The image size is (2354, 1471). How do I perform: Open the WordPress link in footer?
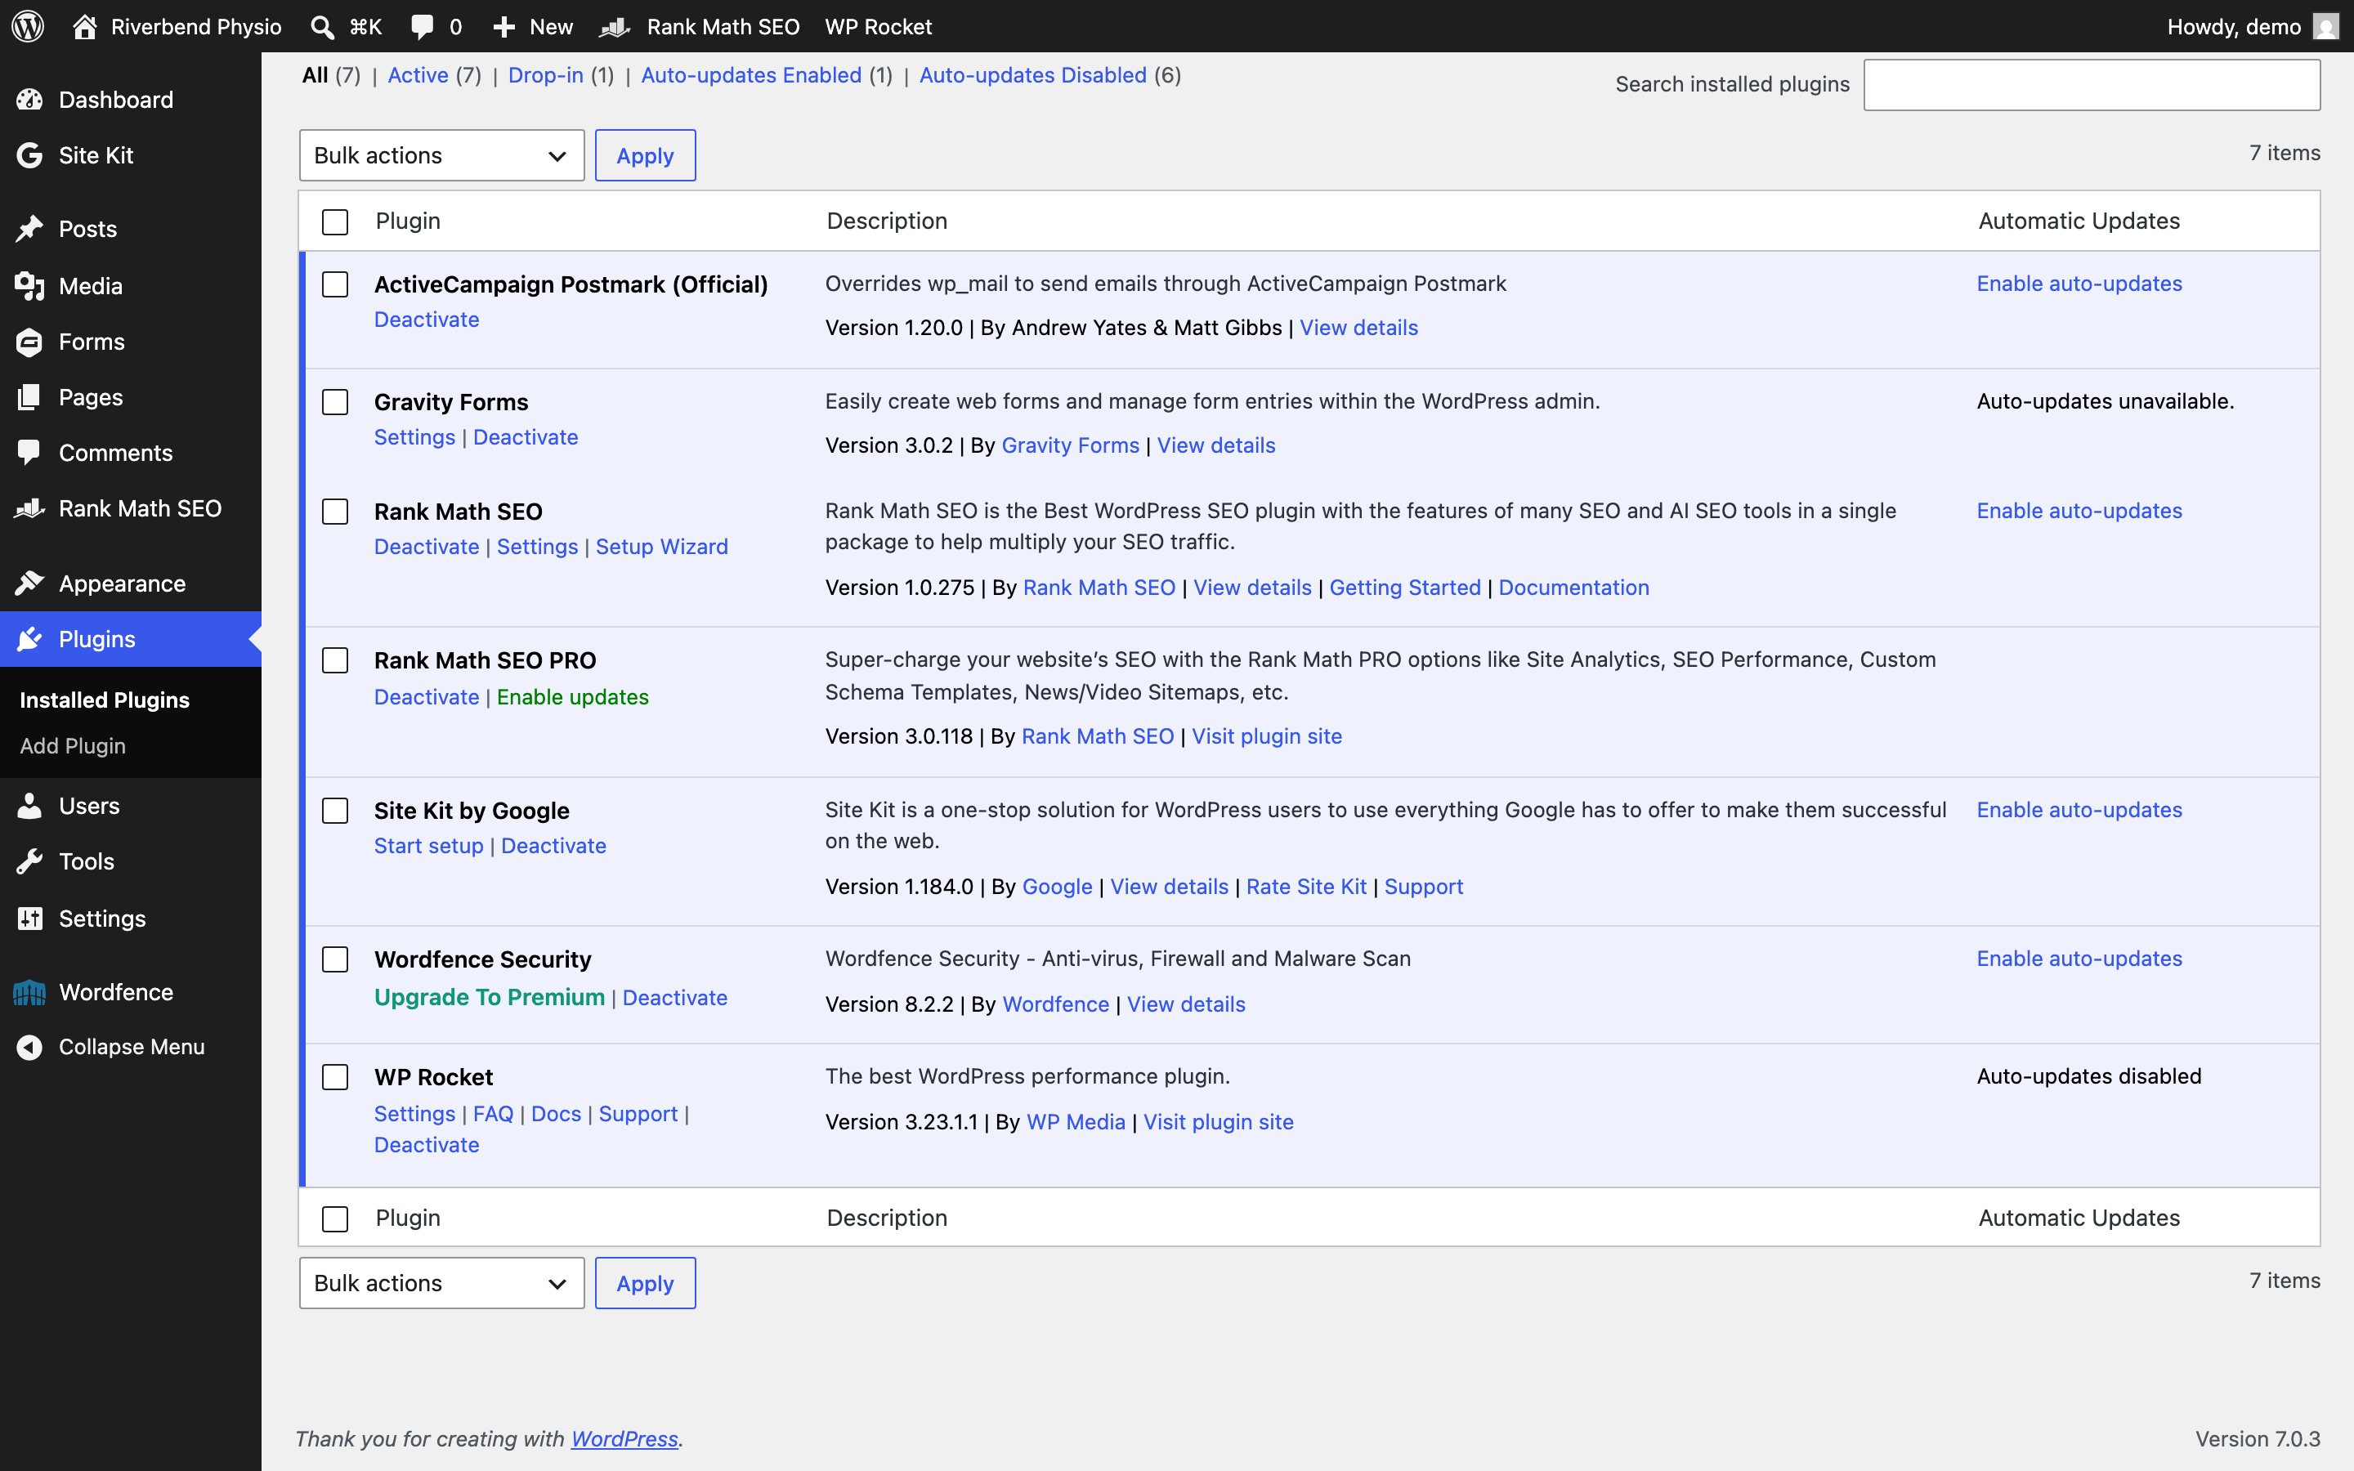624,1439
